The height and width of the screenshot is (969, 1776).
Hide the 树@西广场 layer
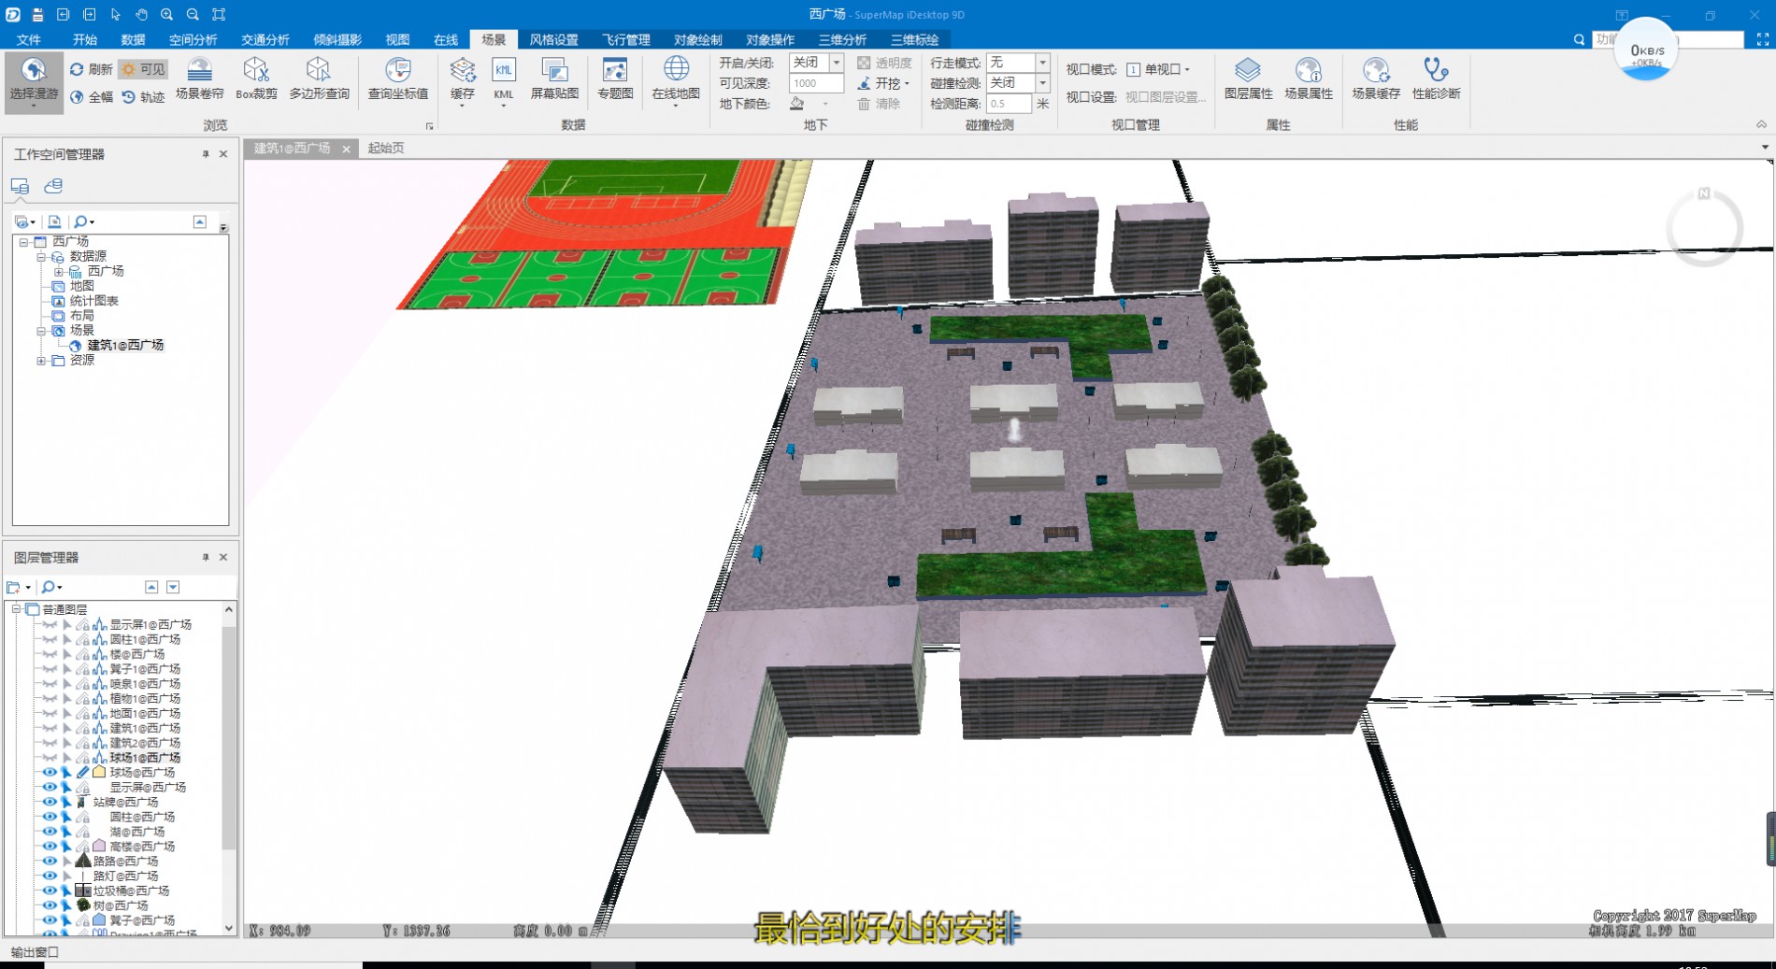[50, 905]
